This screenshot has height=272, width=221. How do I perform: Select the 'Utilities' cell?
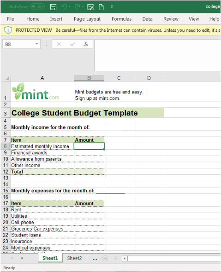click(42, 216)
